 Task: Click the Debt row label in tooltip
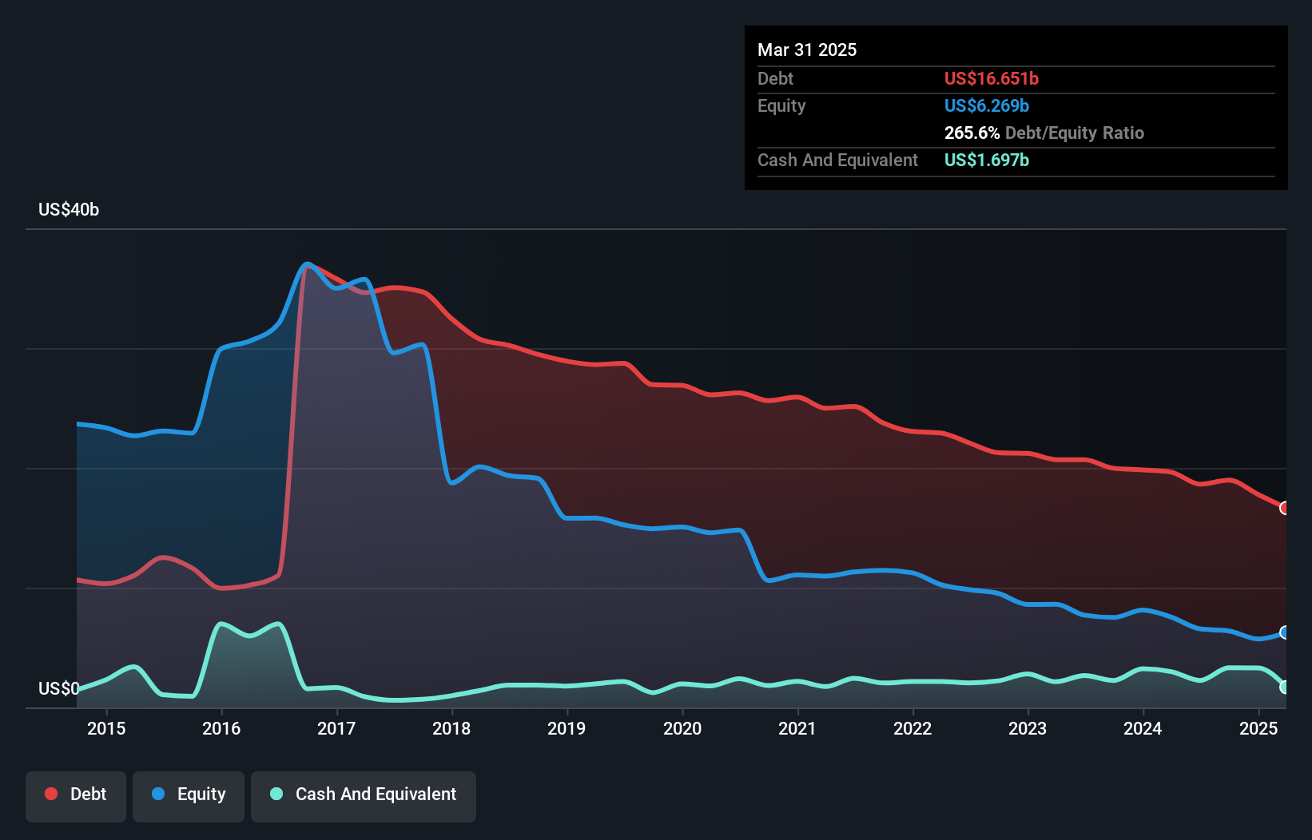coord(775,78)
